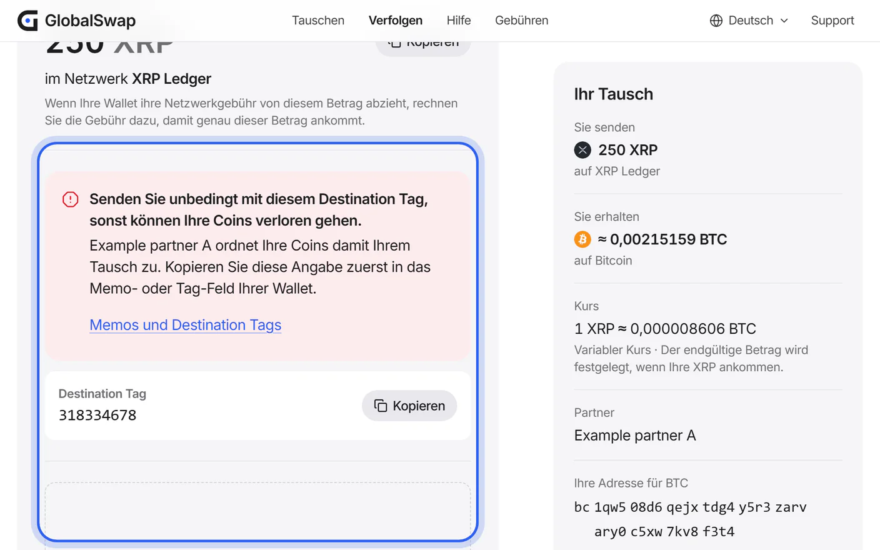Follow the Memos und Destination Tags link
The width and height of the screenshot is (880, 550).
coord(186,325)
